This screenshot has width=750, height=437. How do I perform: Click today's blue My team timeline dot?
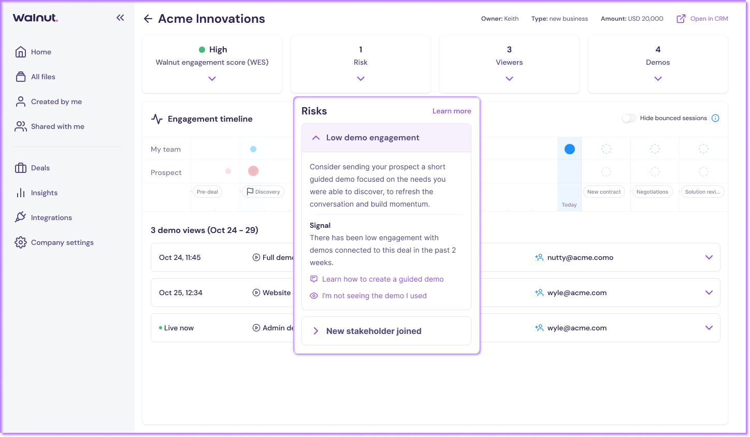point(569,149)
